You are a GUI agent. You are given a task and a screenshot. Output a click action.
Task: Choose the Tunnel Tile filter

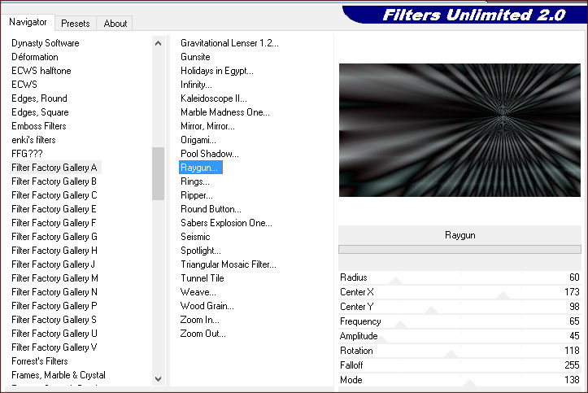pyautogui.click(x=203, y=278)
